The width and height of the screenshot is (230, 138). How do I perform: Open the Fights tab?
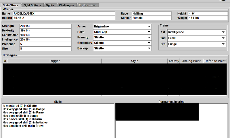coord(50,5)
